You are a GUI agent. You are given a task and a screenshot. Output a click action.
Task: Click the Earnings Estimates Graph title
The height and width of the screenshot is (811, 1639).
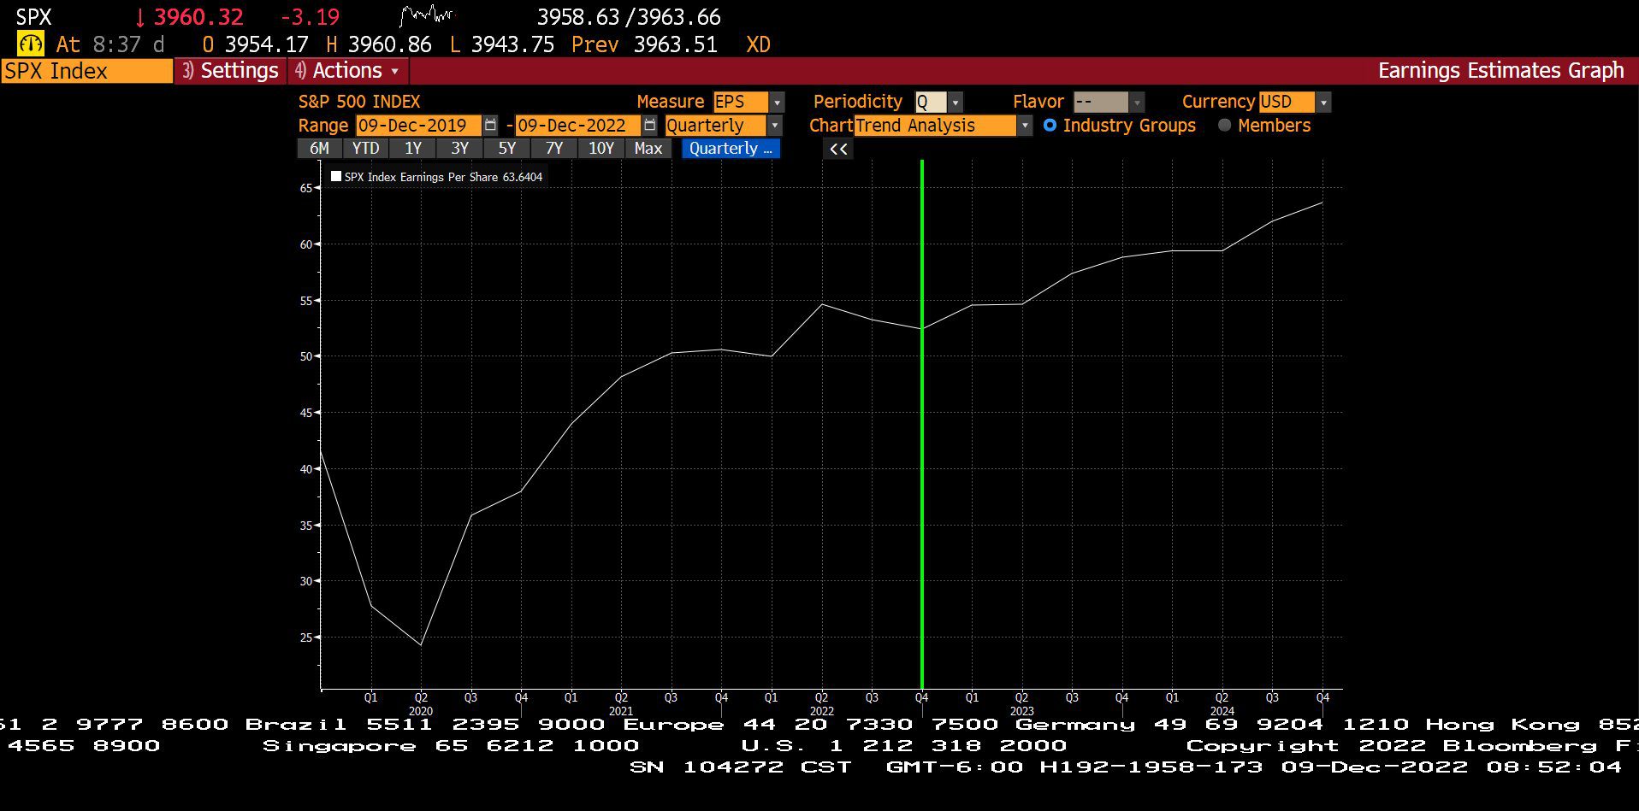click(1500, 71)
